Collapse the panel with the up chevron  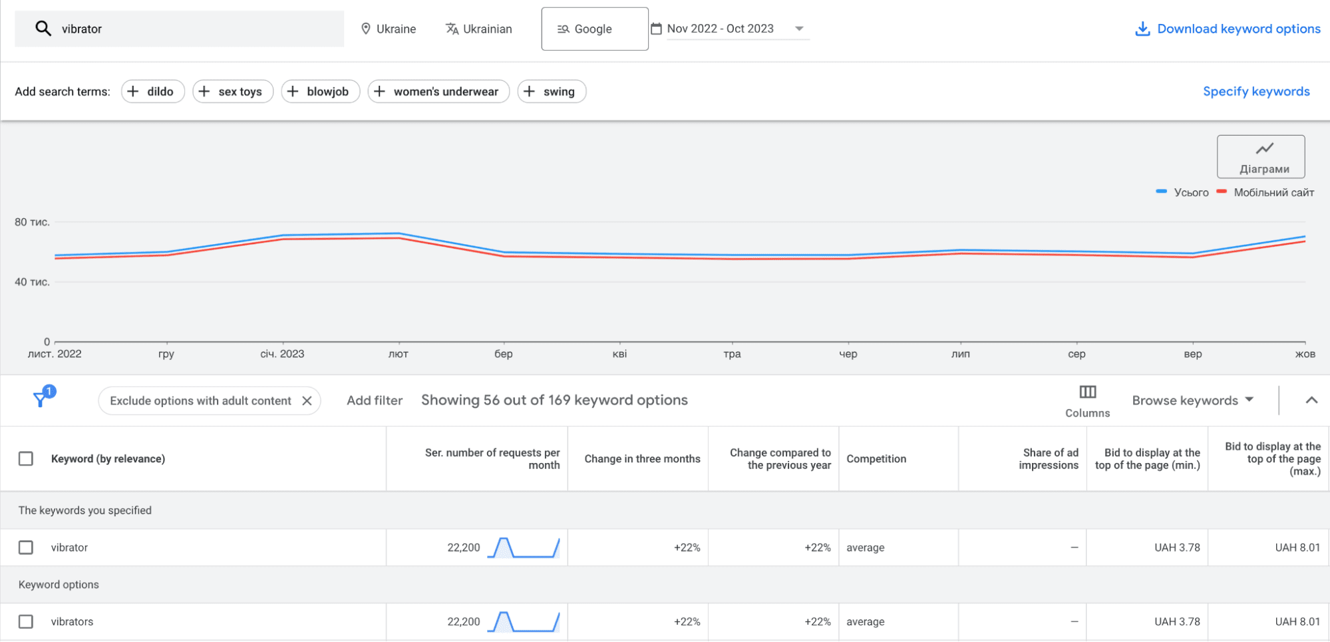click(x=1311, y=401)
